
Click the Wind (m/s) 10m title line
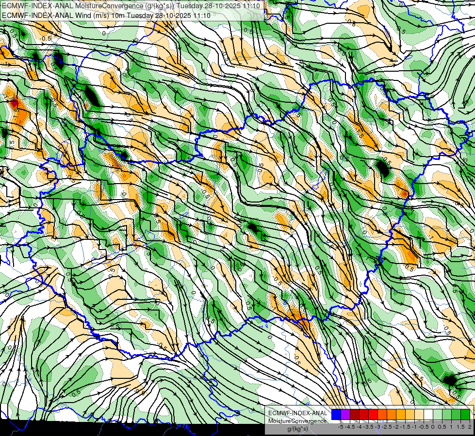pos(106,15)
